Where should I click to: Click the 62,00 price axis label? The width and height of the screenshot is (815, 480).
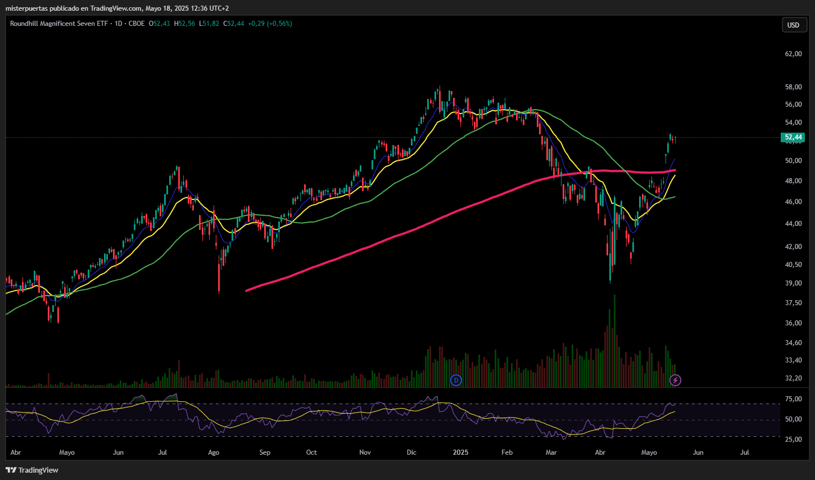793,54
